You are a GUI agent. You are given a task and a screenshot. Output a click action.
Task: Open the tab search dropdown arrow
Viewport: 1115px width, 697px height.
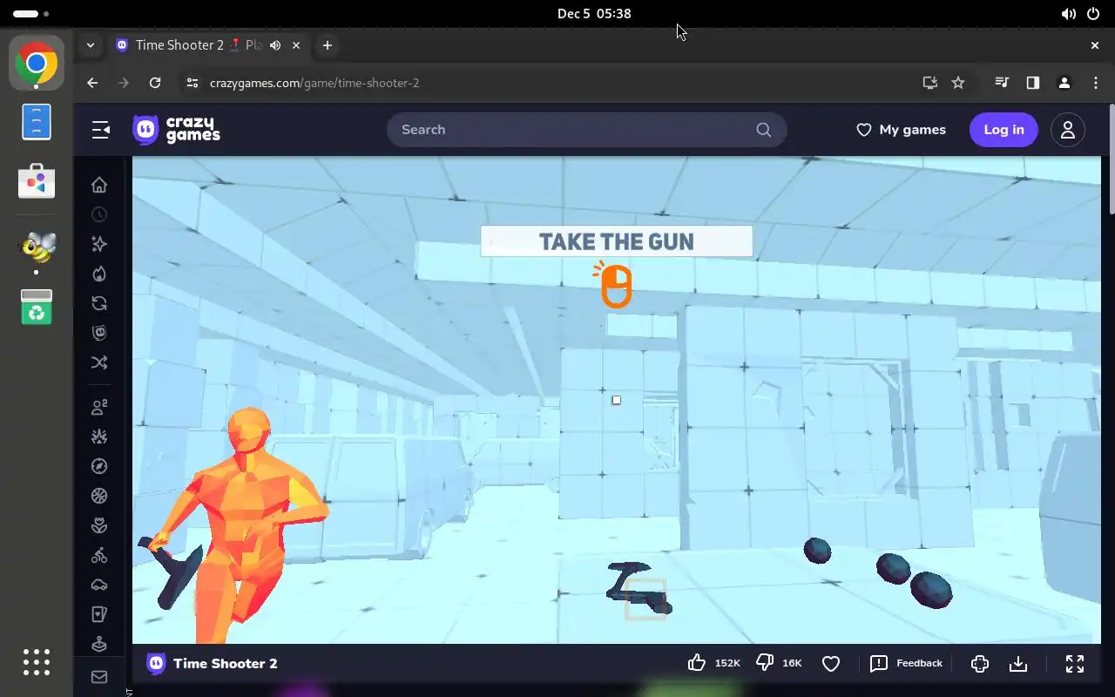point(91,45)
